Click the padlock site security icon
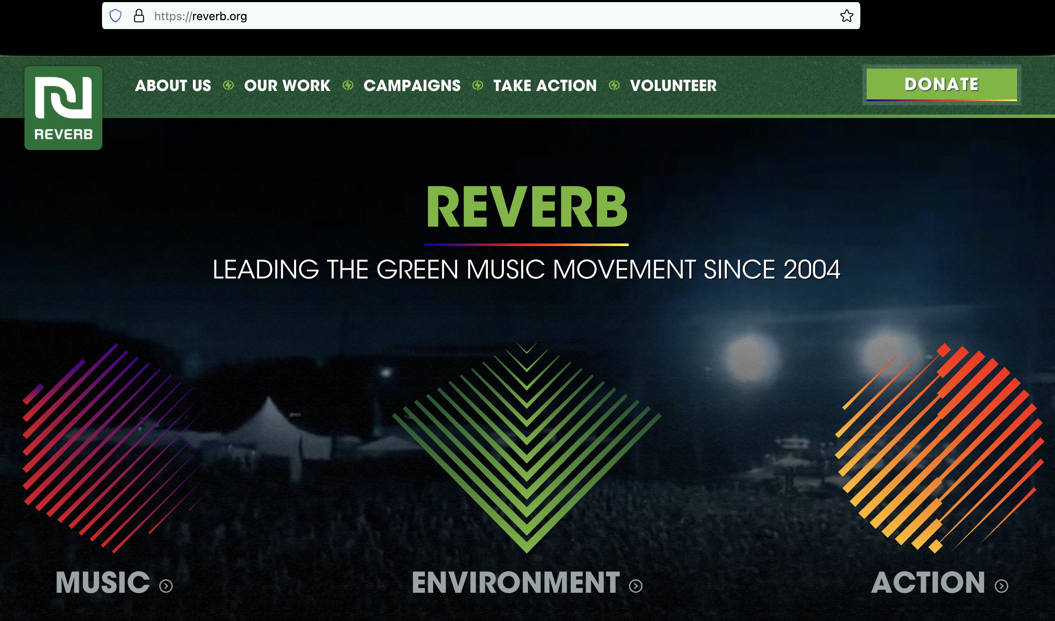 click(x=139, y=16)
